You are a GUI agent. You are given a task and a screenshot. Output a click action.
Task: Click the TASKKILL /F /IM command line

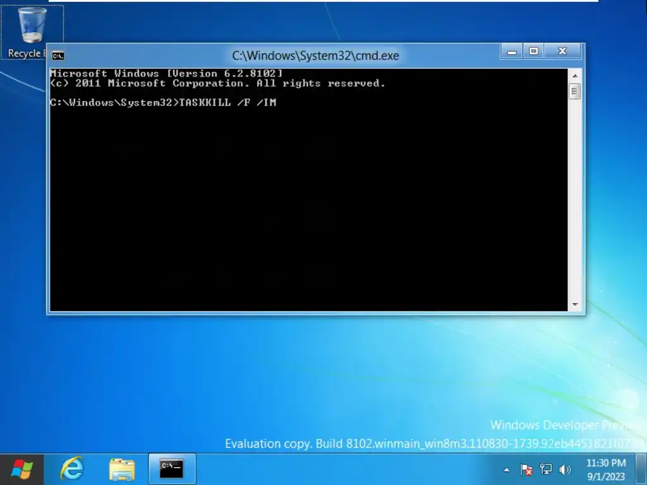pyautogui.click(x=163, y=103)
